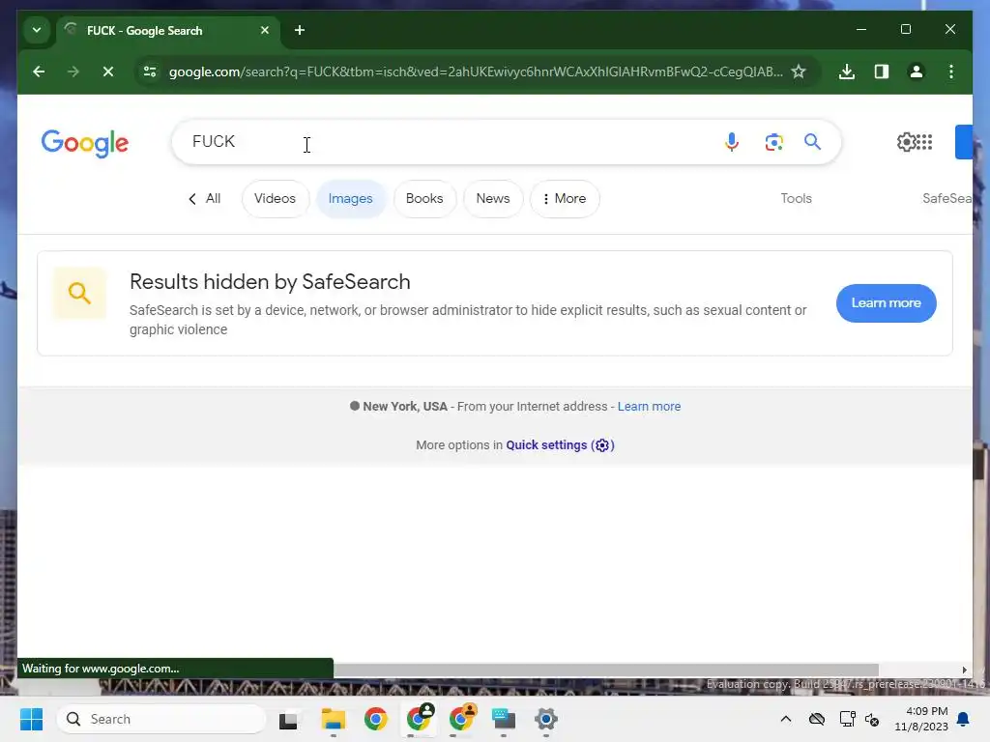This screenshot has width=990, height=742.
Task: Open the Chrome three-dot menu
Action: point(951,71)
